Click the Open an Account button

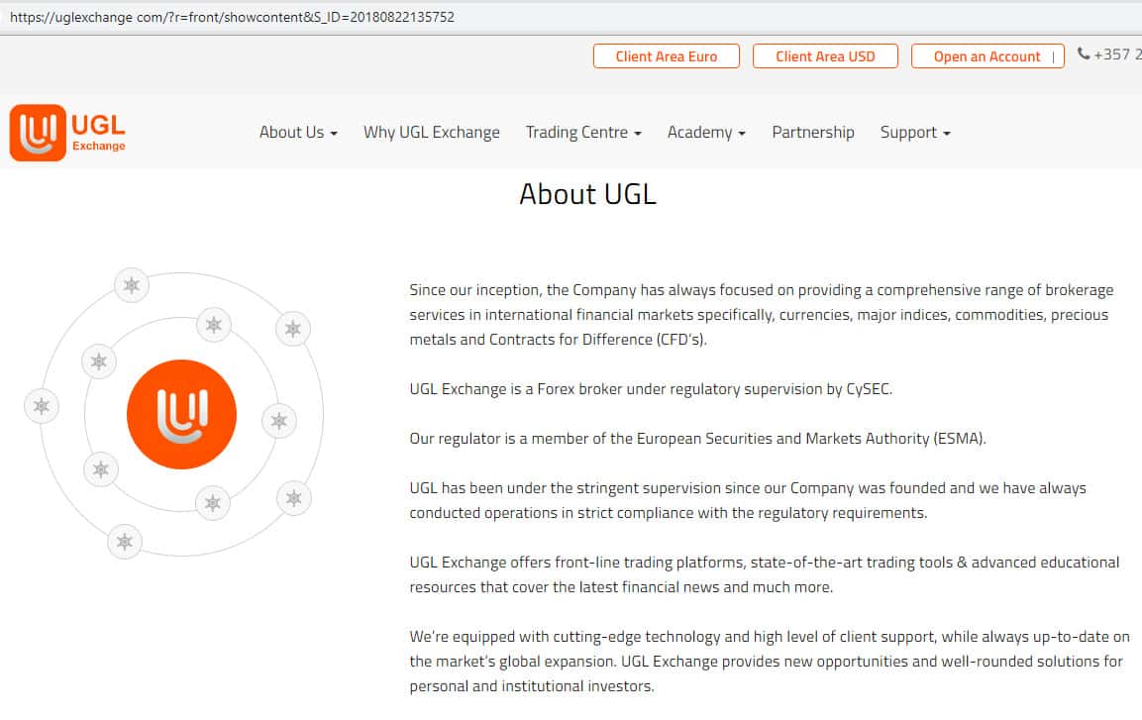987,56
